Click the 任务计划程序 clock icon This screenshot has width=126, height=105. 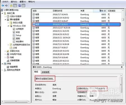8,16
